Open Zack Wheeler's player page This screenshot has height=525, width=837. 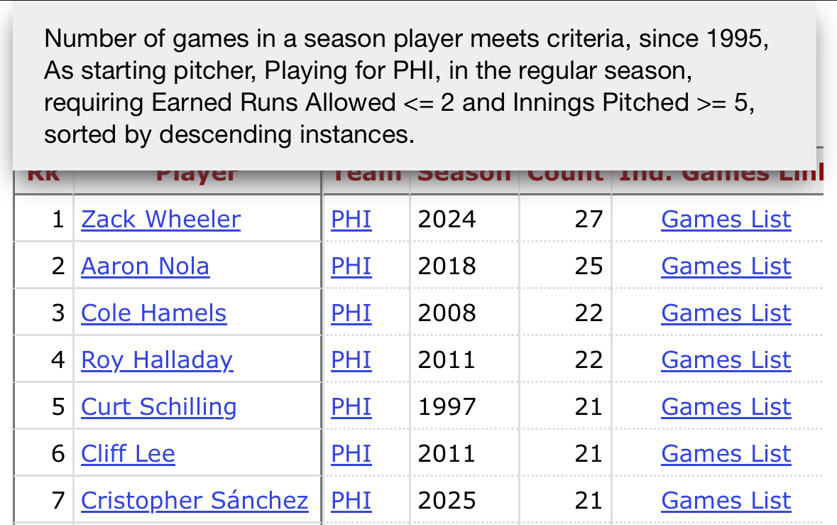click(160, 220)
